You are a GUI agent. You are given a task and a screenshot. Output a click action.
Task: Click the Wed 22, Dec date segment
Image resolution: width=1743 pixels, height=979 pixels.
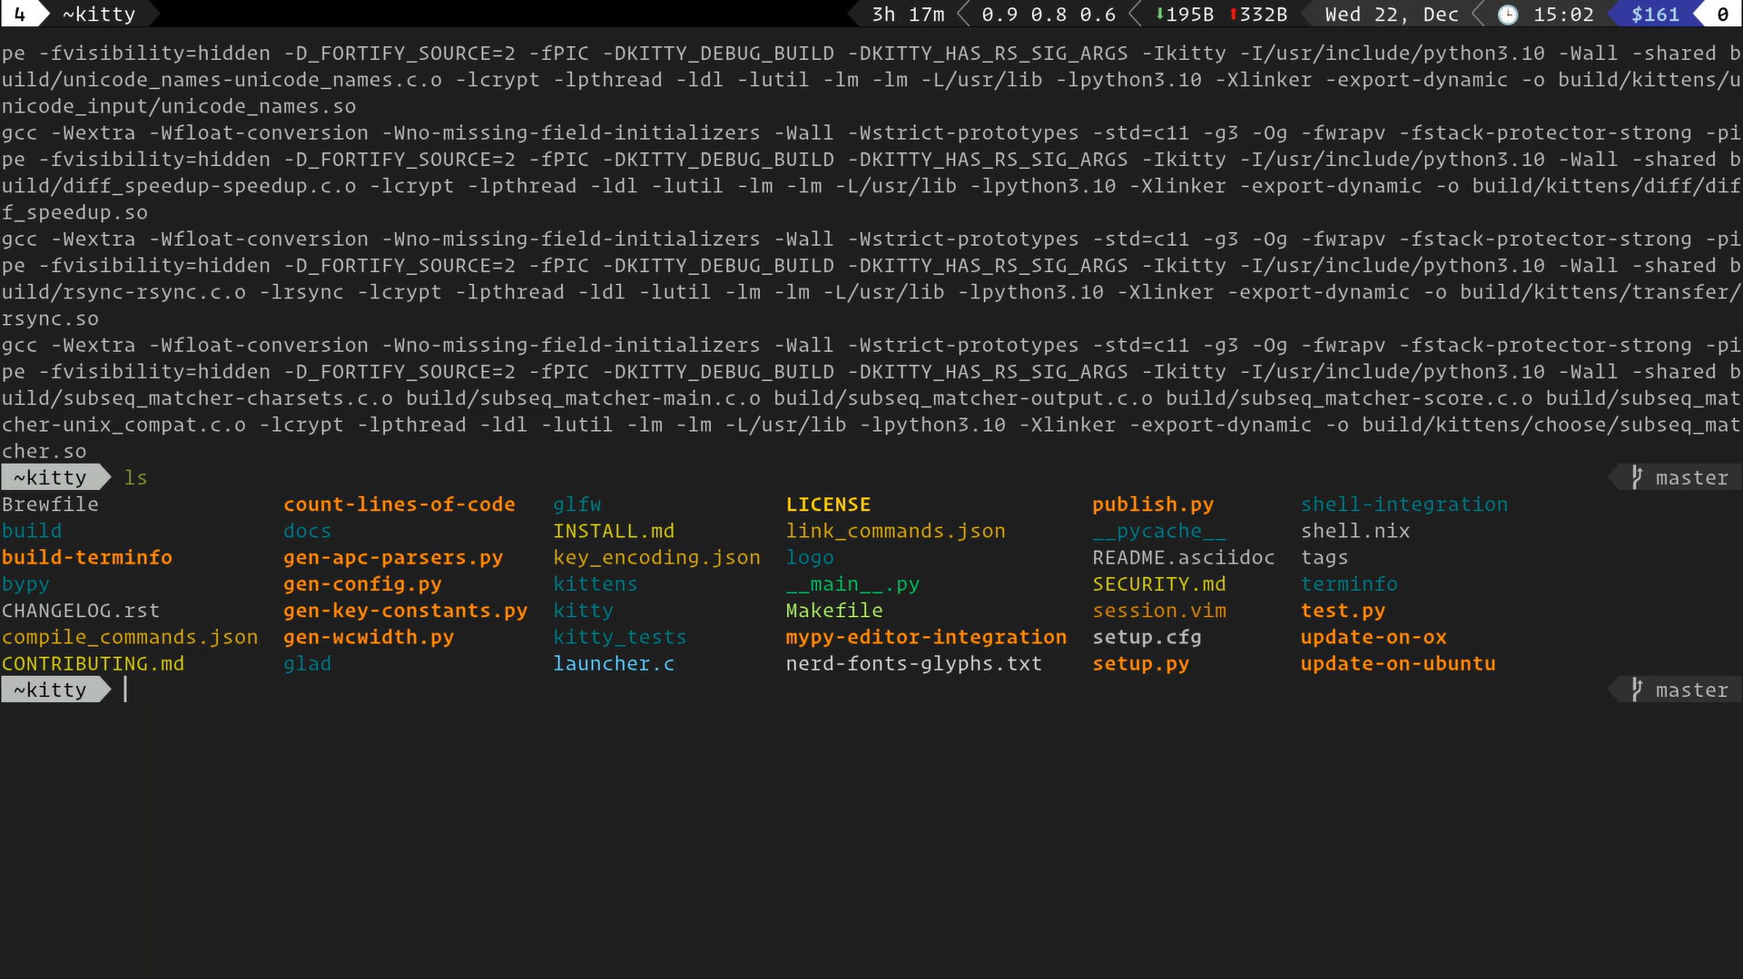coord(1392,15)
